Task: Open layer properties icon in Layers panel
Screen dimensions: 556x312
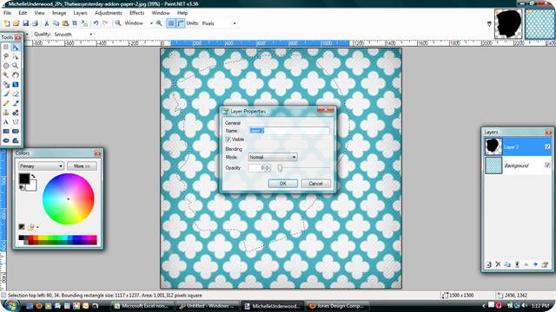Action: pyautogui.click(x=545, y=264)
